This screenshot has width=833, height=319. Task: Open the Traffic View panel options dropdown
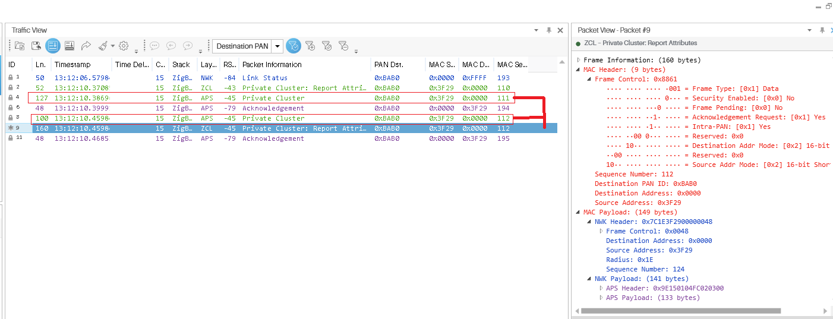click(537, 30)
